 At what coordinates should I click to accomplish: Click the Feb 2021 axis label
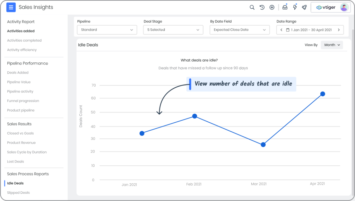coord(194,184)
